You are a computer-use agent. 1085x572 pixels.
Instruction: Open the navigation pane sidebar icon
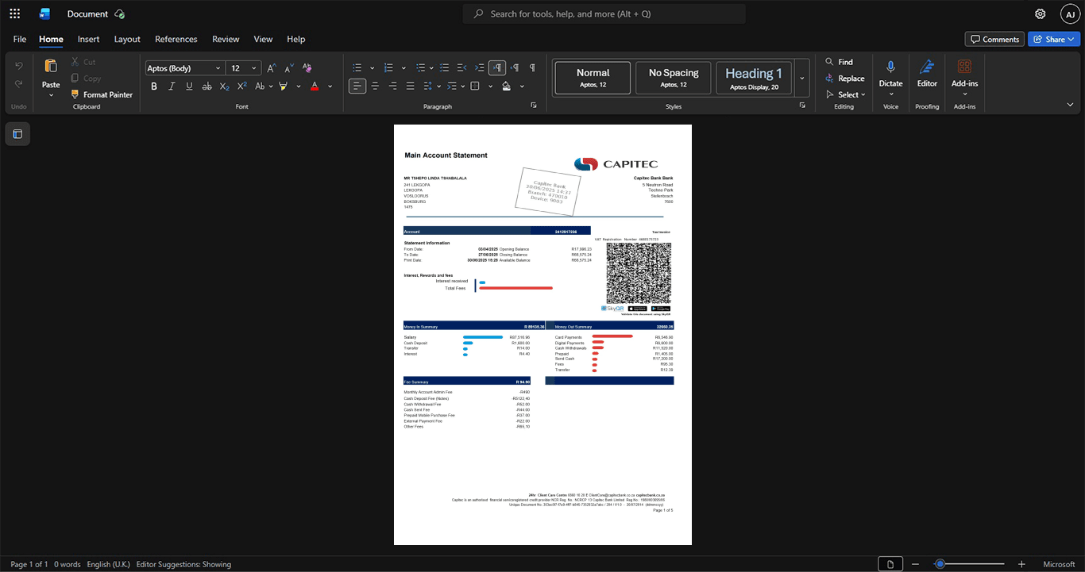point(17,134)
